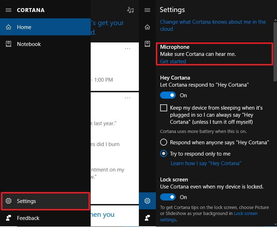
Task: Click the Microphone heading text
Action: tap(175, 47)
